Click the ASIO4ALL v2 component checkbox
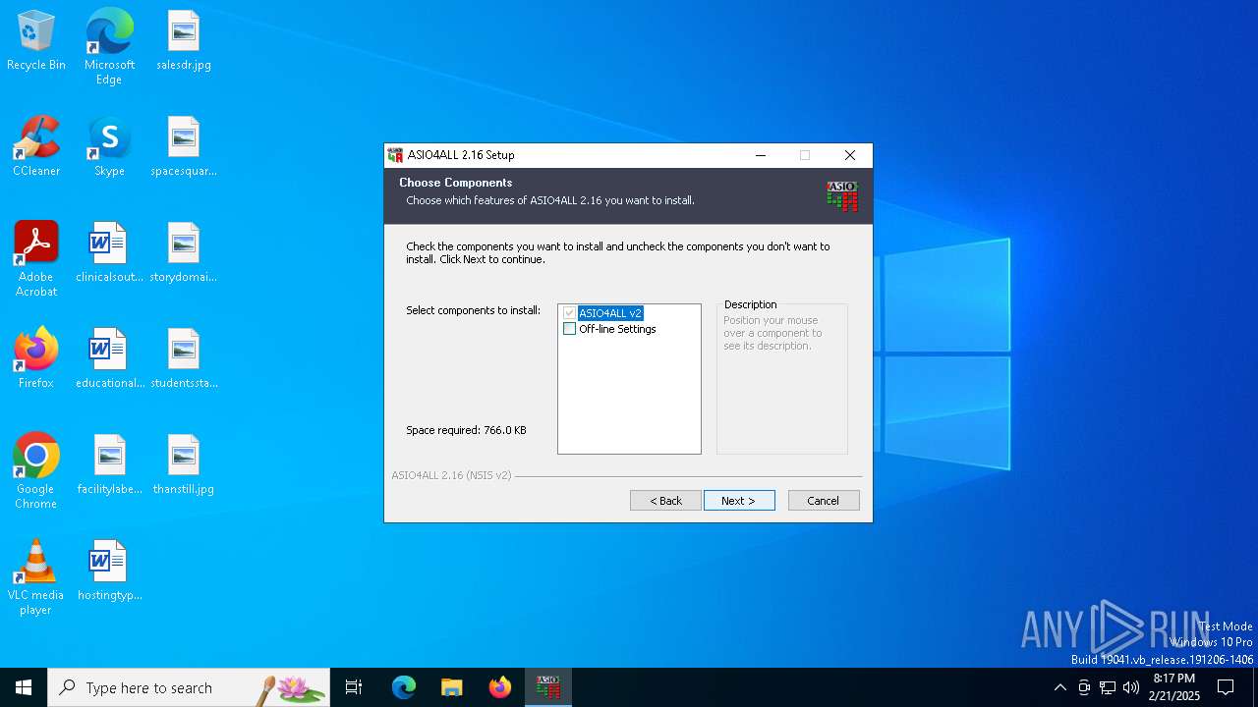This screenshot has height=707, width=1258. [x=569, y=313]
